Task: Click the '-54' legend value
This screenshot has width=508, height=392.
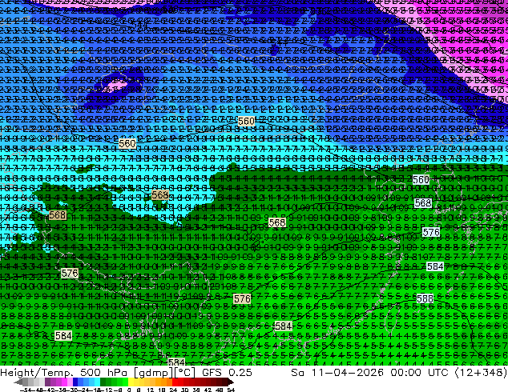Action: pos(26,390)
